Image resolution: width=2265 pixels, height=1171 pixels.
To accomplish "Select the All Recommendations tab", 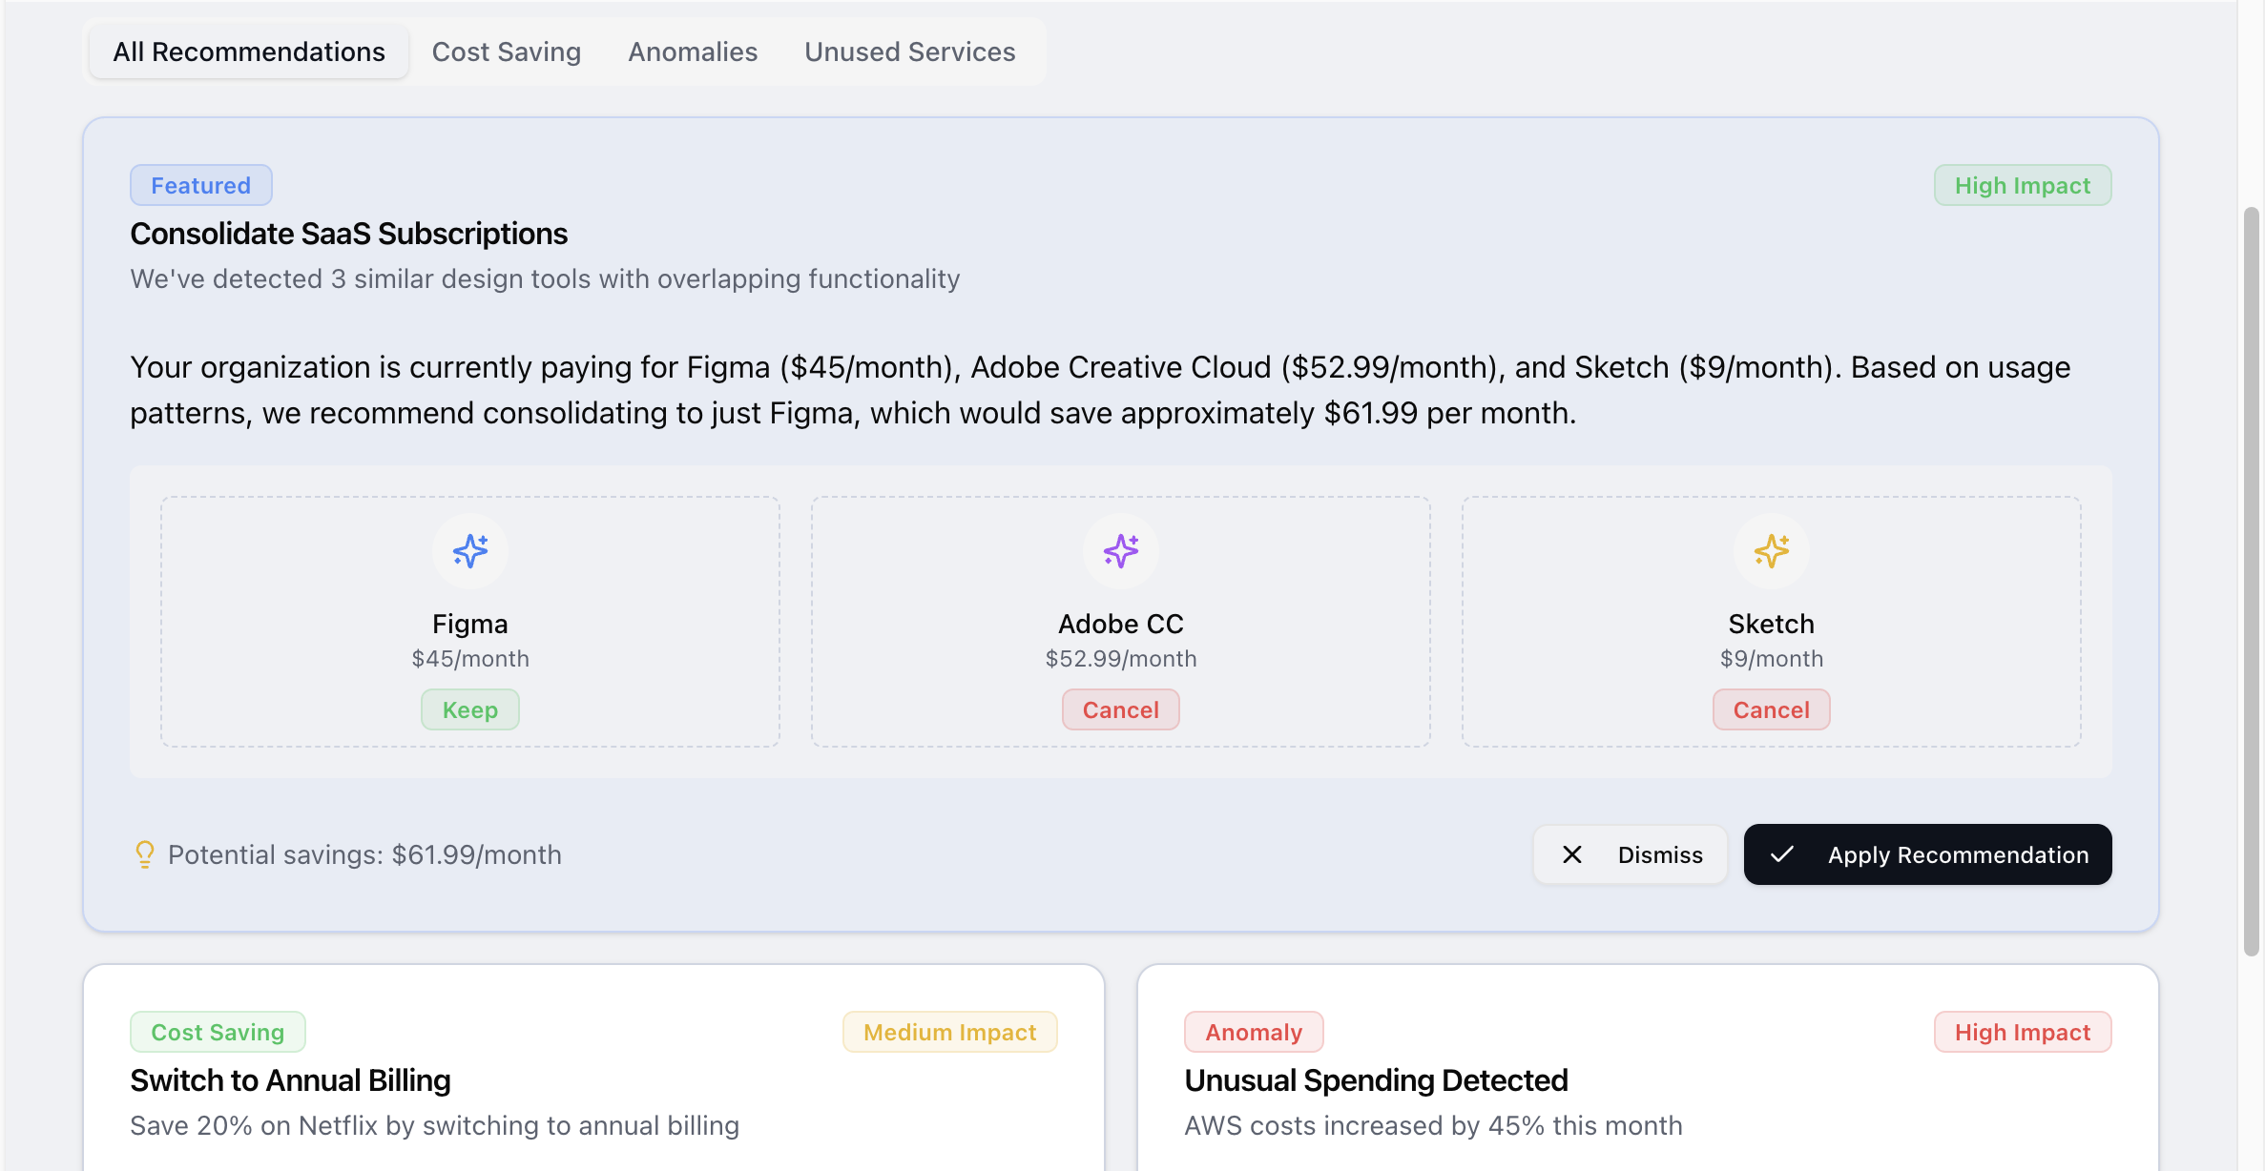I will click(249, 51).
